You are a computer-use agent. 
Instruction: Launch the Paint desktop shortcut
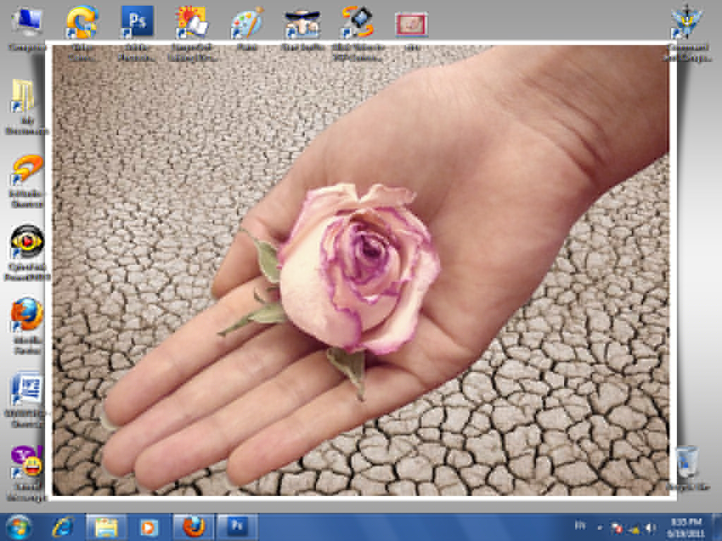247,25
